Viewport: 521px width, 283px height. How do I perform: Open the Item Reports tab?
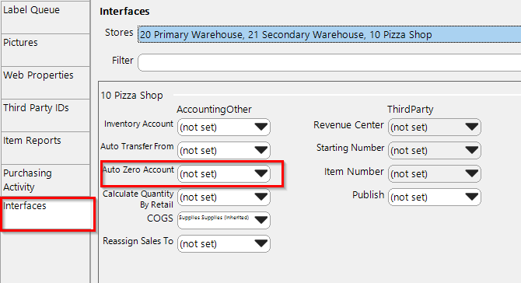45,148
